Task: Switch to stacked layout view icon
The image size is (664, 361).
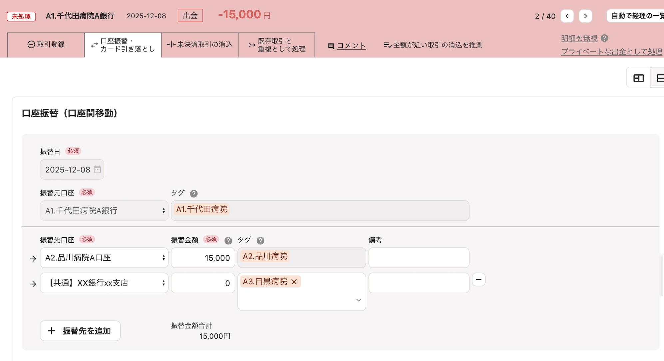Action: (x=658, y=78)
